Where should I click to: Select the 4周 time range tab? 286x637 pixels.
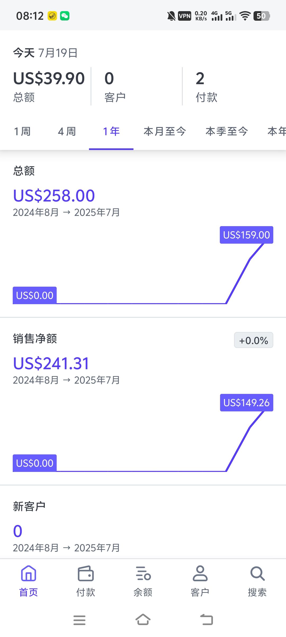pyautogui.click(x=67, y=131)
